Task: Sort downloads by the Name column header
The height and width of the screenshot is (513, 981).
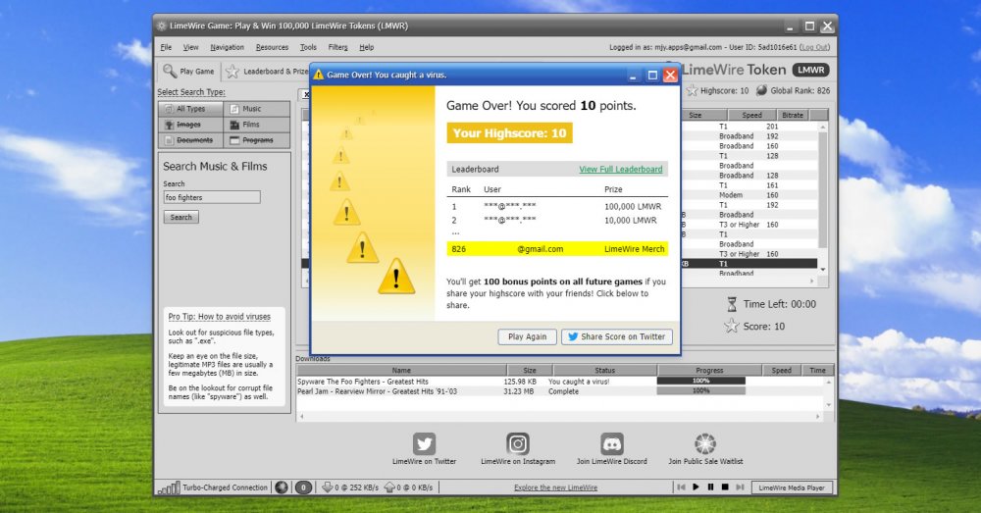Action: pos(401,371)
